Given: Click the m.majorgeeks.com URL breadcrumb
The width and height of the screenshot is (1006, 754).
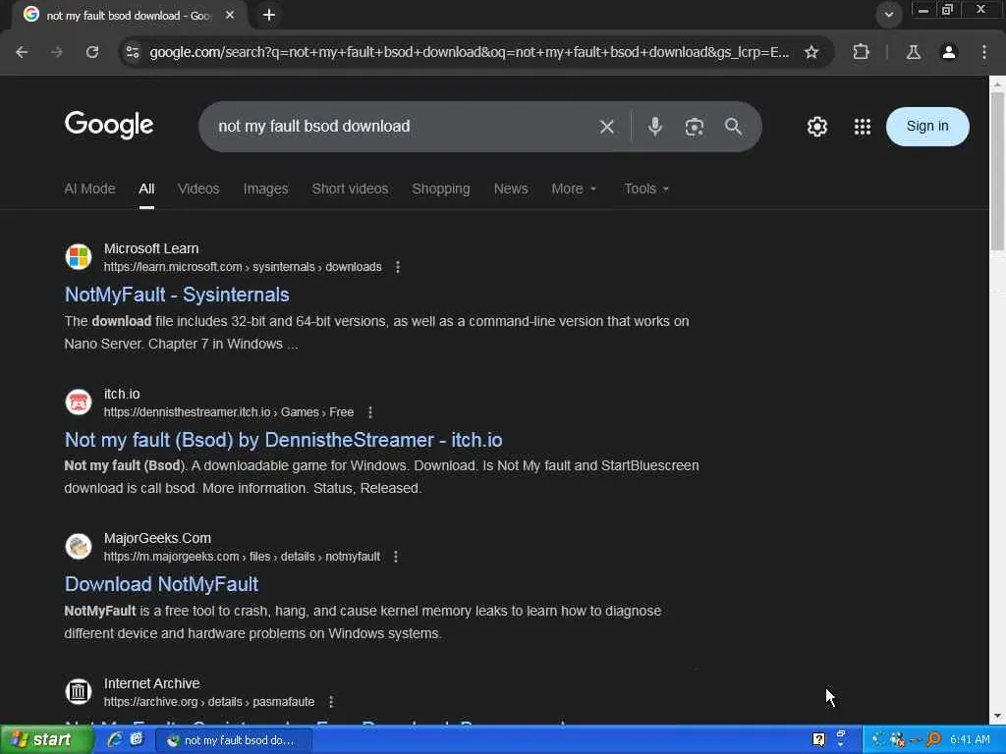Looking at the screenshot, I should tap(242, 557).
